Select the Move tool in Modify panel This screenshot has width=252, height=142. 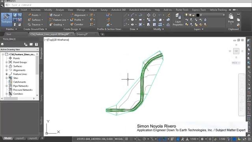click(148, 15)
